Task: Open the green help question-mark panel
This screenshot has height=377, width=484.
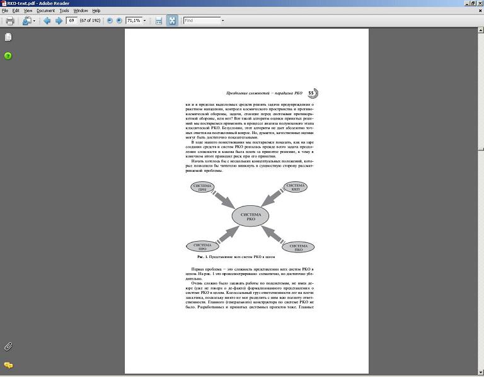Action: point(8,56)
